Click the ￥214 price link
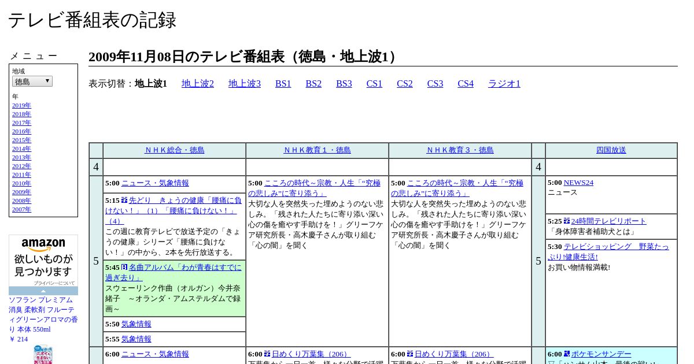 pos(18,339)
